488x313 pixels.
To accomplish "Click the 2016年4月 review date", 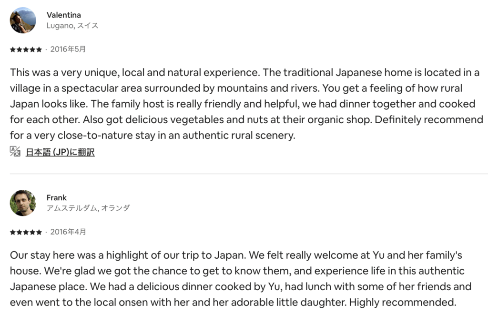I will 68,232.
